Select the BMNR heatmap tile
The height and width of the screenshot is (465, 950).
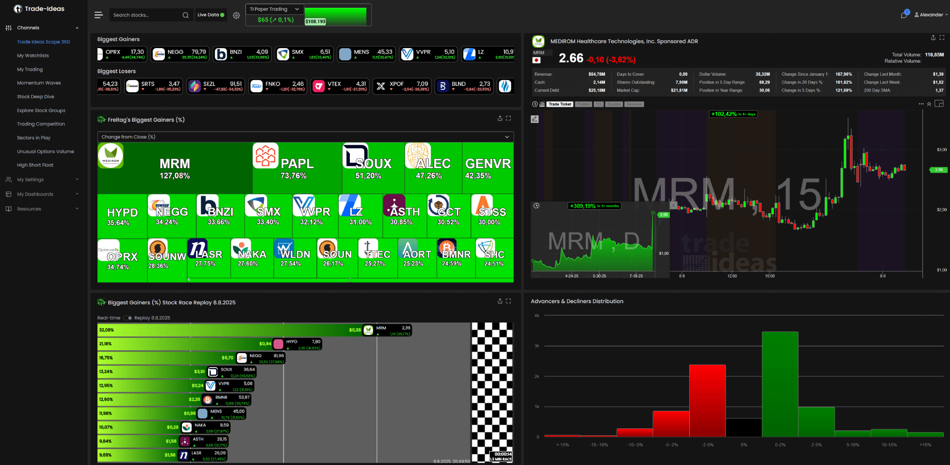456,259
